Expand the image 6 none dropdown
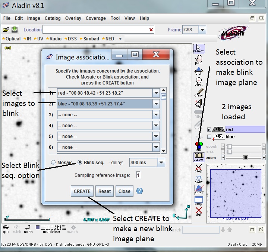 click(156, 147)
